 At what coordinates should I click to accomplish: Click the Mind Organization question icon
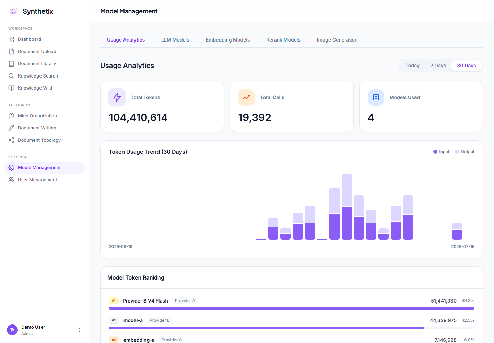(x=11, y=116)
